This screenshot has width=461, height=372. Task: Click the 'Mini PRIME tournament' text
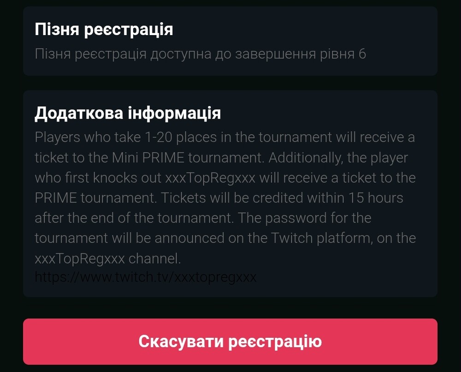pos(187,158)
